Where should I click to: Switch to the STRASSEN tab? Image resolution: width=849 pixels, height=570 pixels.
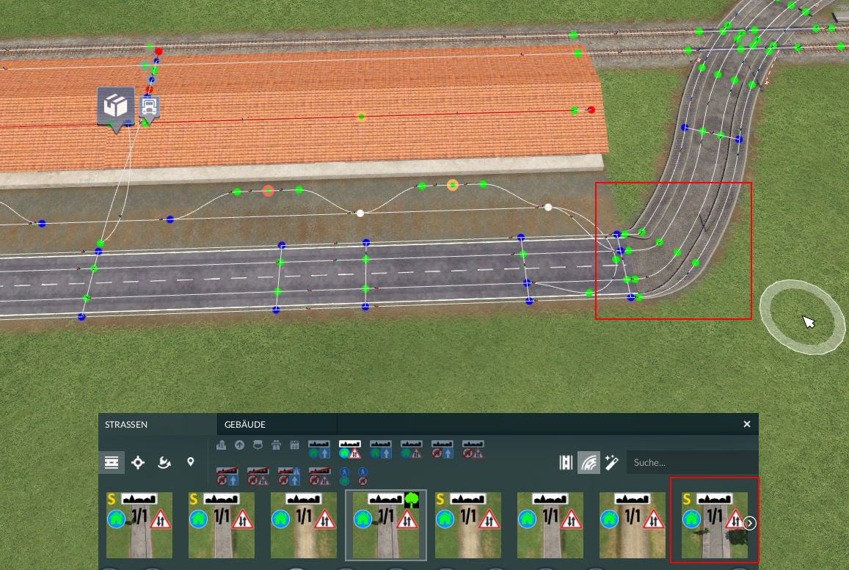tap(126, 425)
